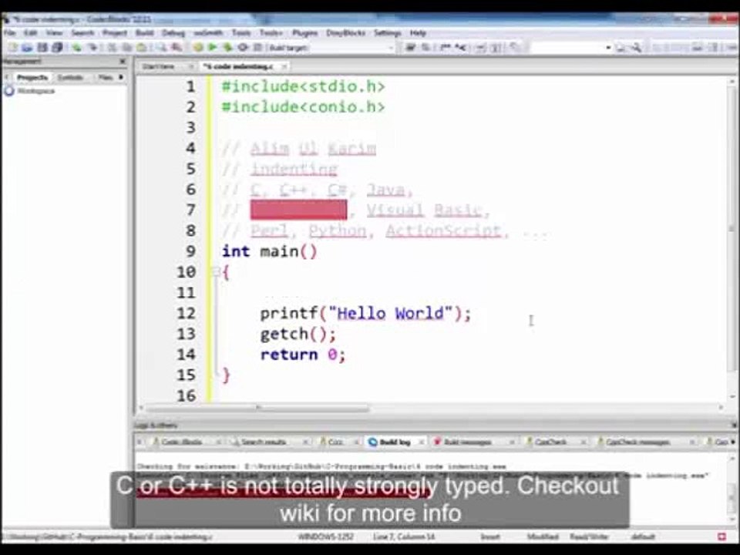This screenshot has width=740, height=555.
Task: Click the highlighted red selection on line 7
Action: pos(299,210)
